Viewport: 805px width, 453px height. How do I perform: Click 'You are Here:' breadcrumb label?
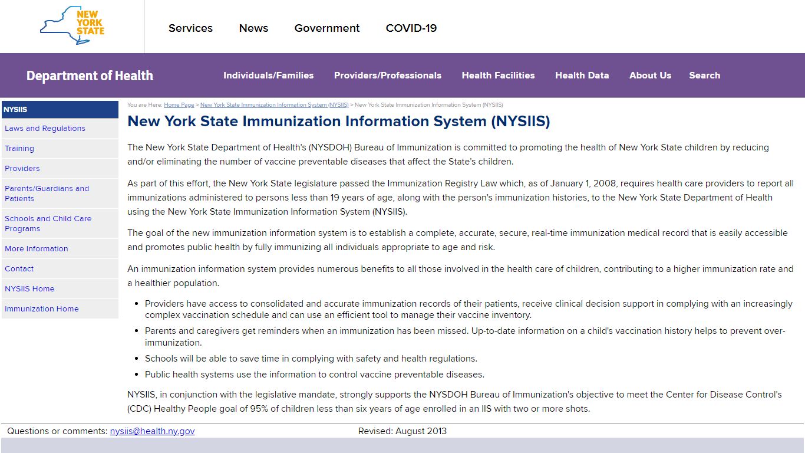point(144,105)
